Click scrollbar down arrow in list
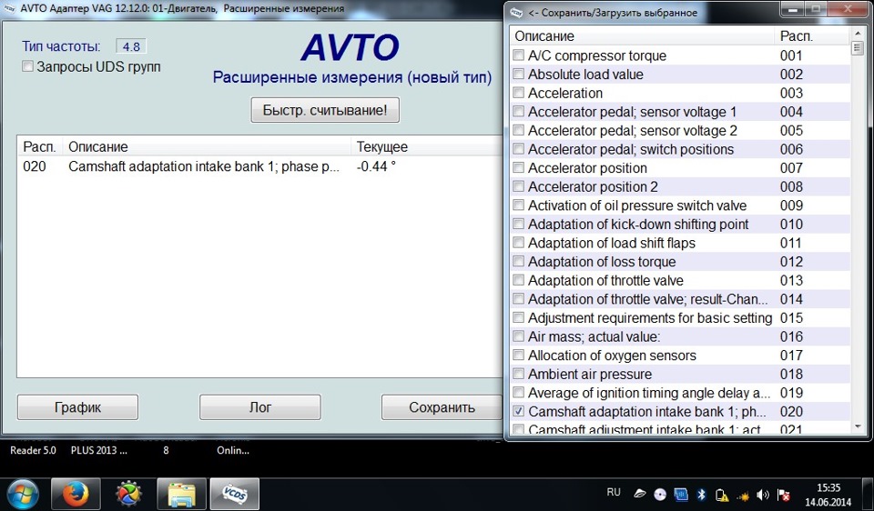 [x=858, y=426]
